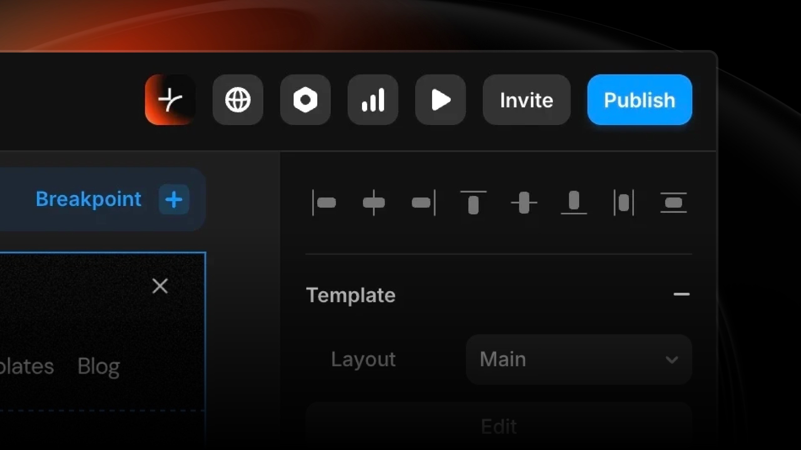Click the orange avatar logo icon
801x450 pixels.
tap(170, 100)
